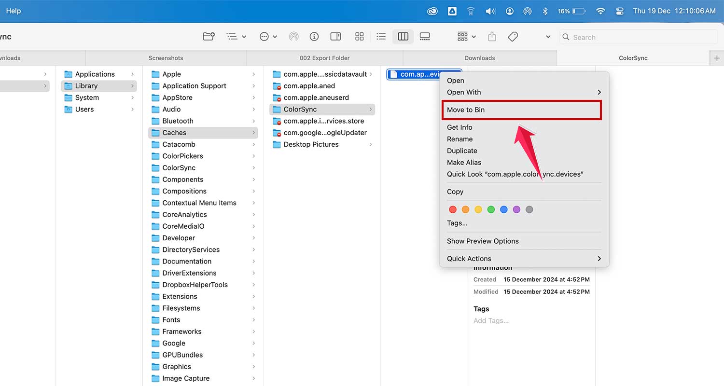Switch to icon grid view
This screenshot has height=386, width=724.
click(x=359, y=36)
